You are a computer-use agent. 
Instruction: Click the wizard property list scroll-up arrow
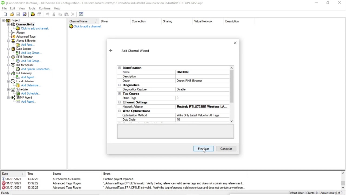[232, 68]
